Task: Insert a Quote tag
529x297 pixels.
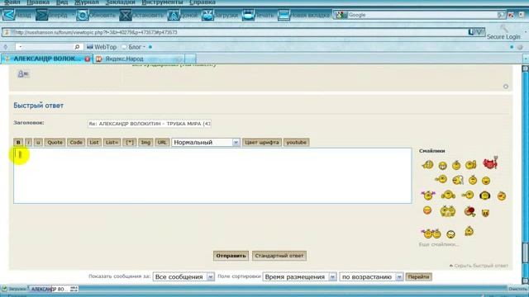Action: 55,143
